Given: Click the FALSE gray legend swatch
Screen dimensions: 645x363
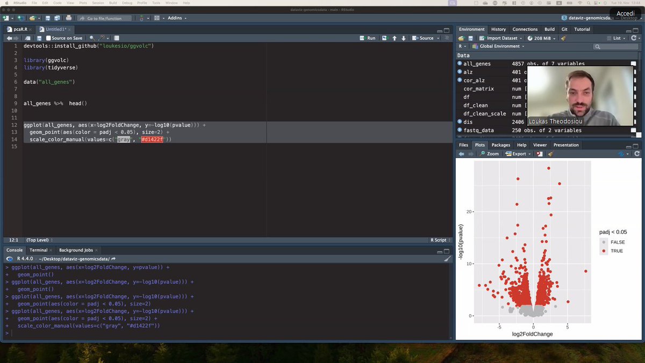Looking at the screenshot, I should pos(604,242).
